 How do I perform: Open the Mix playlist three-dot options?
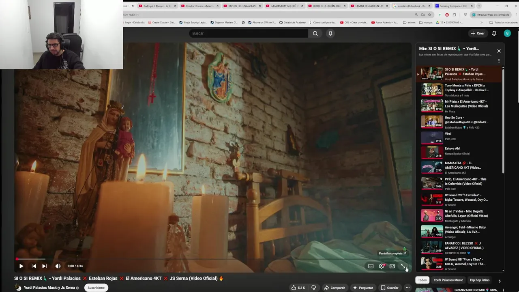tap(499, 61)
